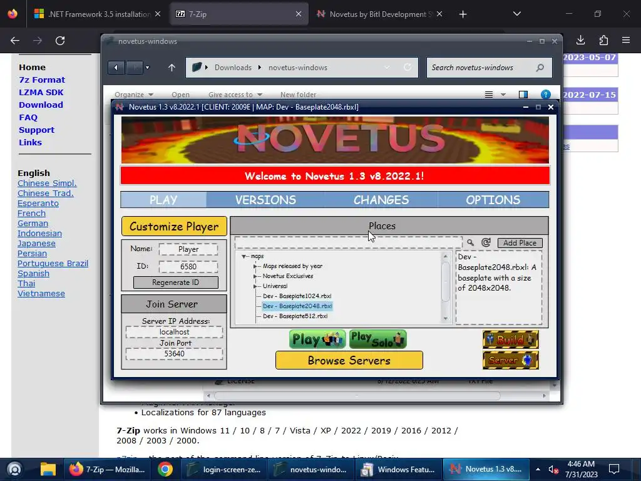Switch to login-screen taskbar window
641x481 pixels.
click(x=224, y=469)
